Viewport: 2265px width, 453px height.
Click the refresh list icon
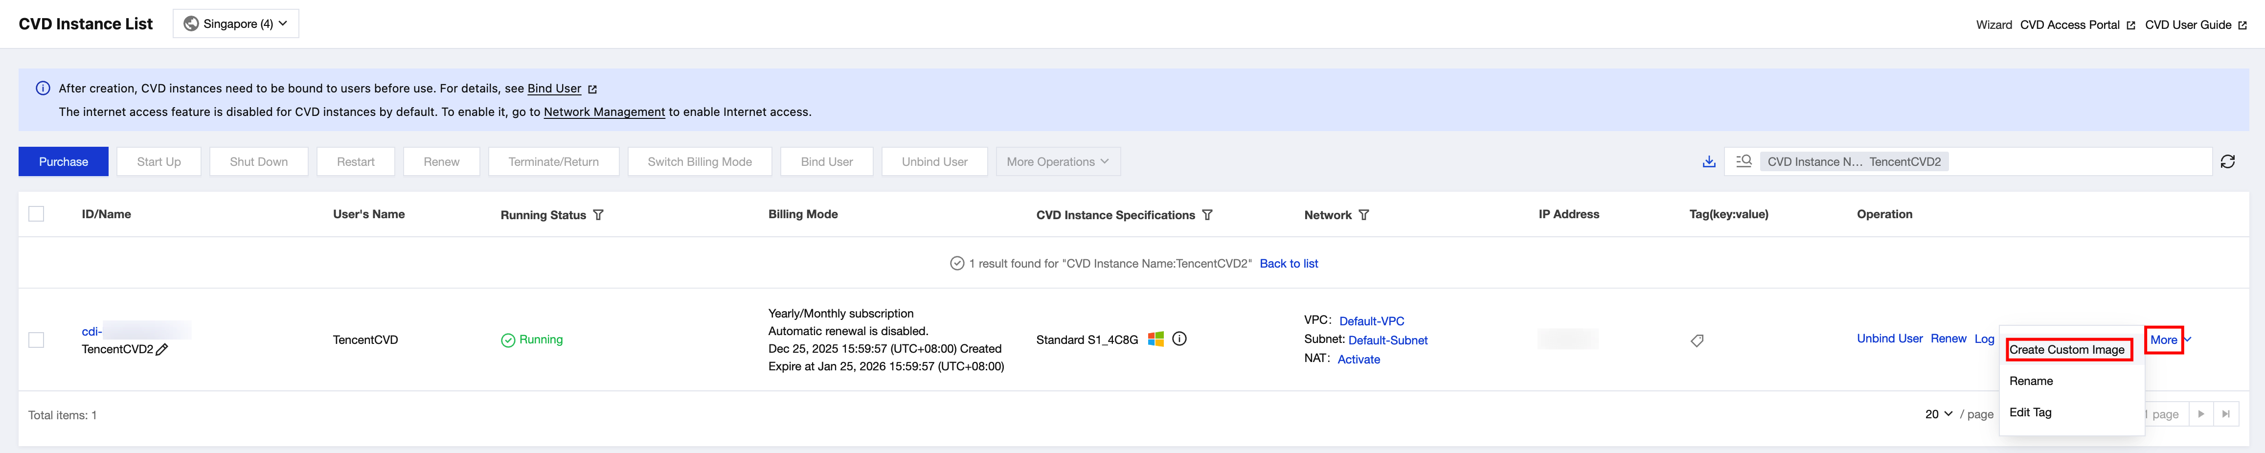pyautogui.click(x=2227, y=162)
